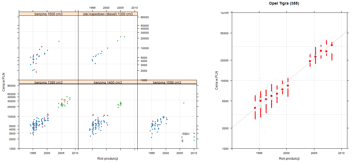Viewport: 355px width, 163px height.
Task: Click "2010" below the benzyna 1389 cm3 panel
Action: (75, 153)
